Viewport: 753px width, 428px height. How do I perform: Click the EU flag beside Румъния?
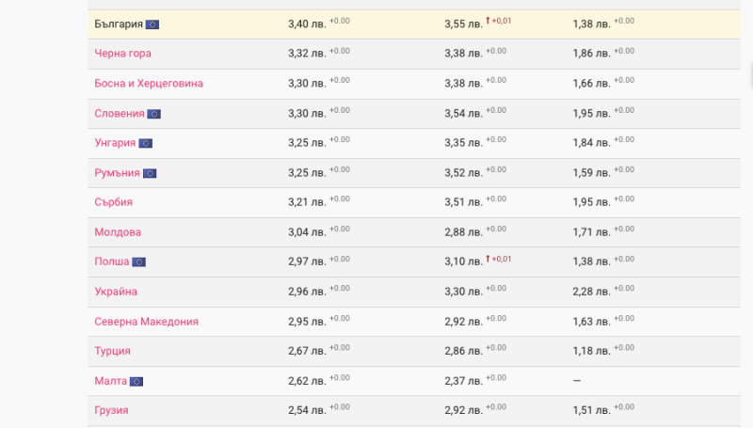150,173
